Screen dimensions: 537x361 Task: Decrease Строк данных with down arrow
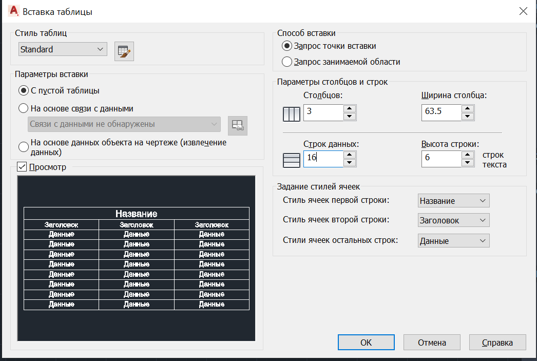(350, 163)
